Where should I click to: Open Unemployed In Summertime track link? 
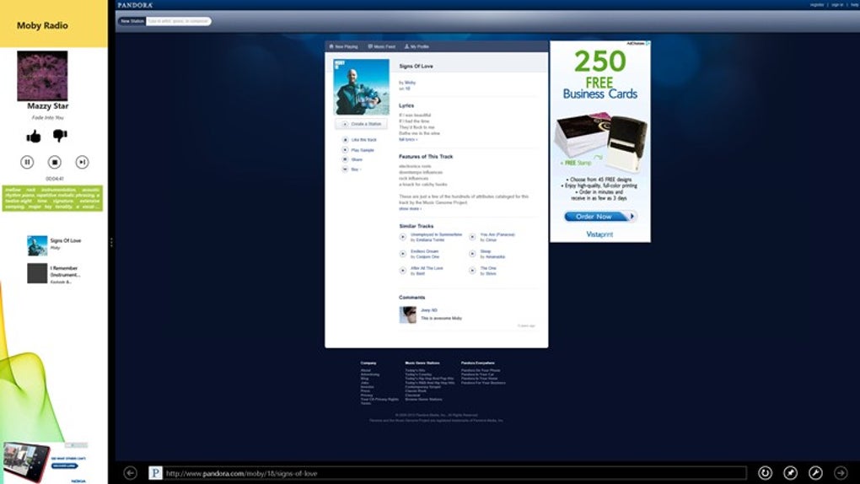pos(436,234)
